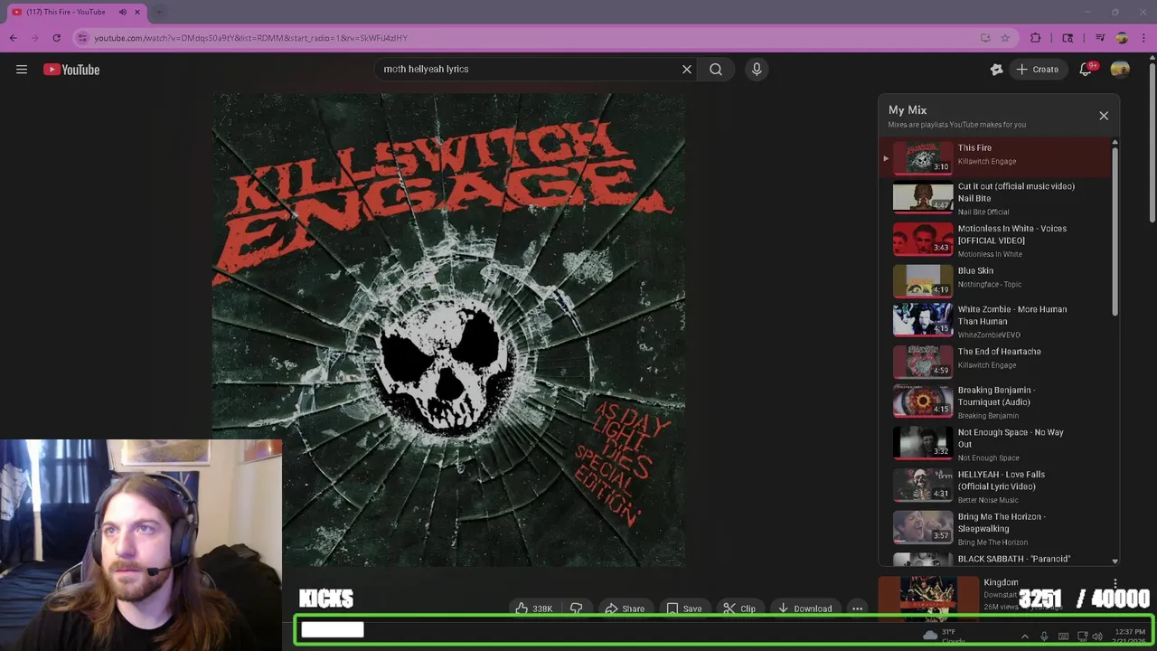Image resolution: width=1157 pixels, height=651 pixels.
Task: Open the Chrome extensions puzzle icon
Action: tap(1036, 38)
